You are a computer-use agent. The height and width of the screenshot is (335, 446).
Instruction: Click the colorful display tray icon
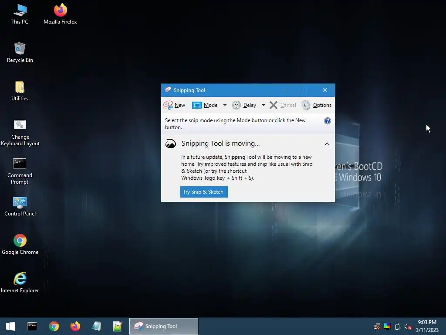(x=387, y=326)
